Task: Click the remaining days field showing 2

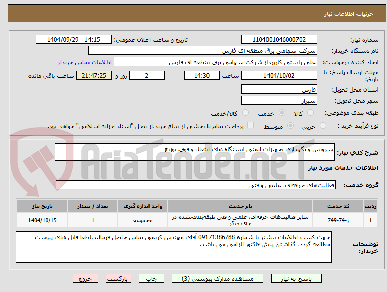Action: point(147,75)
